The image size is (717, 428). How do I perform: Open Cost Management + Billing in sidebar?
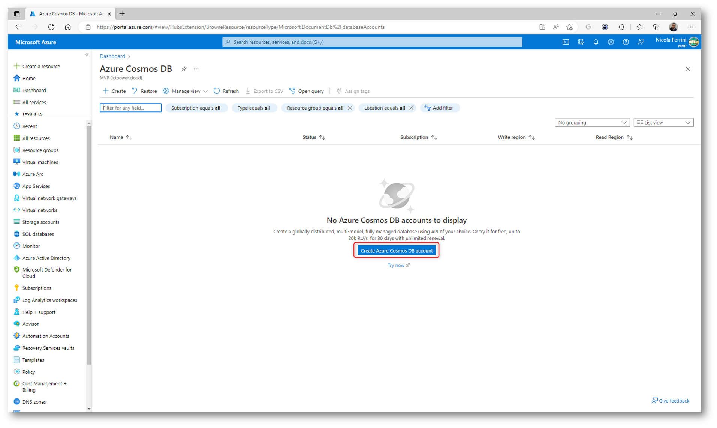coord(40,386)
